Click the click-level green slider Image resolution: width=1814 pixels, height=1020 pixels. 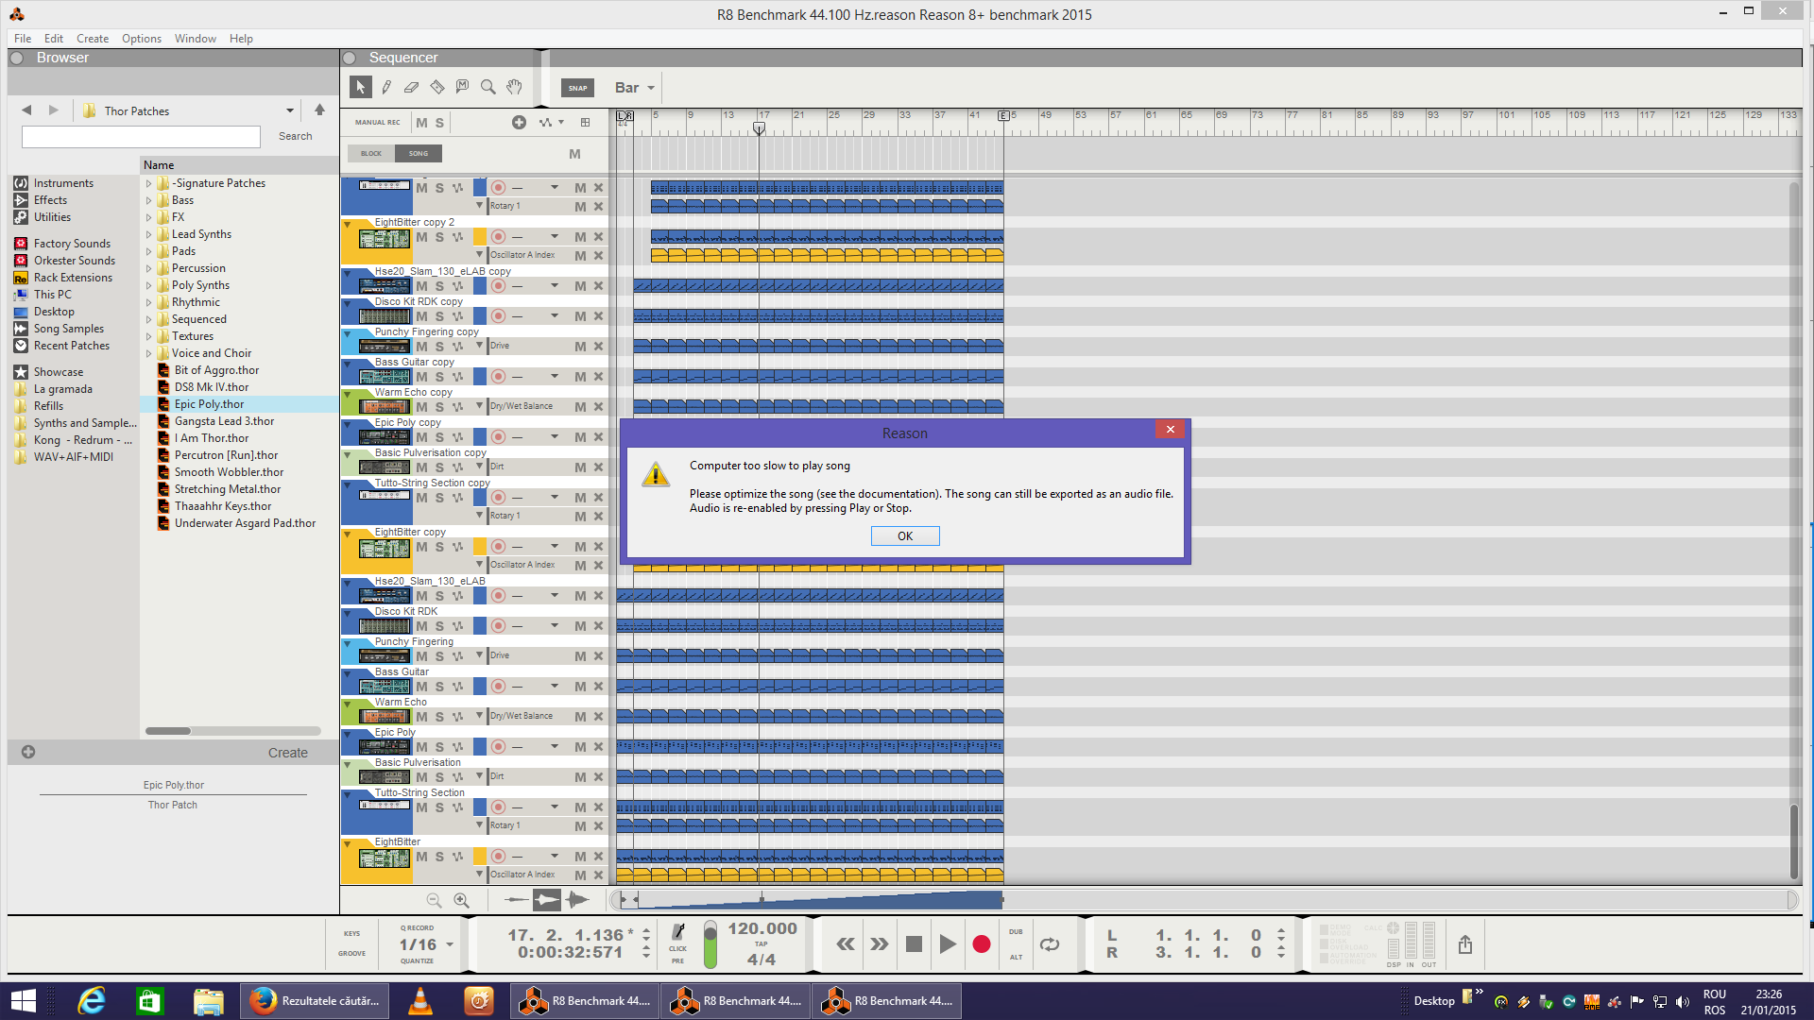(x=710, y=944)
